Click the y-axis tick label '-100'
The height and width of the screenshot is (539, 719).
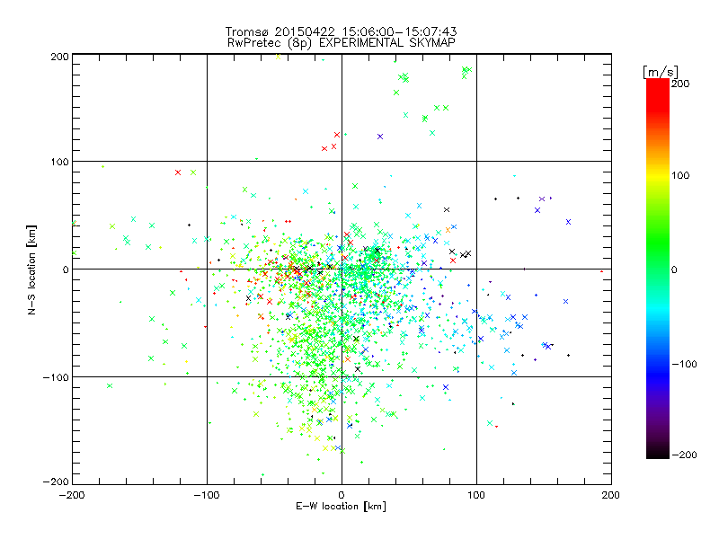coord(56,377)
